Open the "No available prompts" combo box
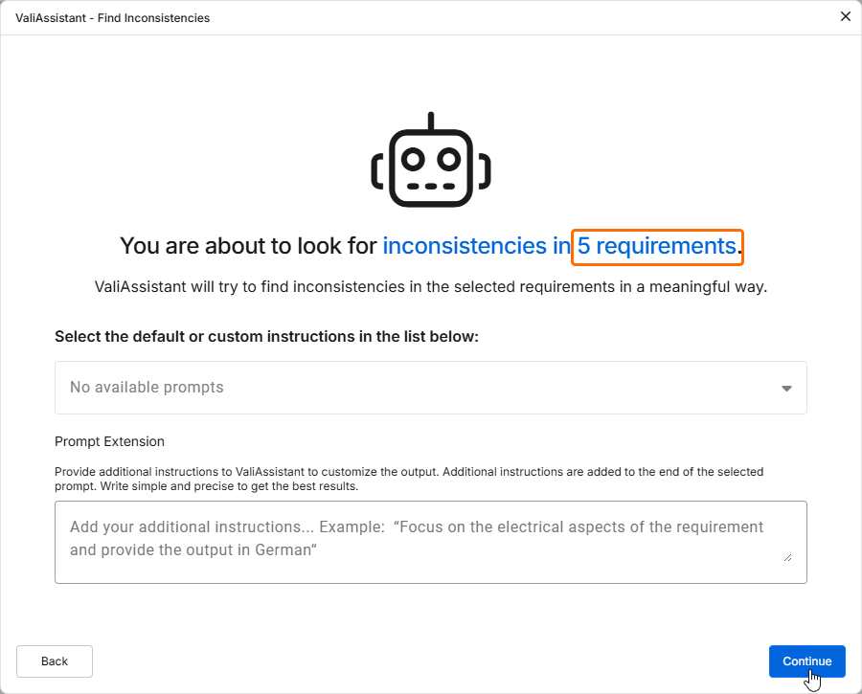This screenshot has height=694, width=862. (x=421, y=388)
